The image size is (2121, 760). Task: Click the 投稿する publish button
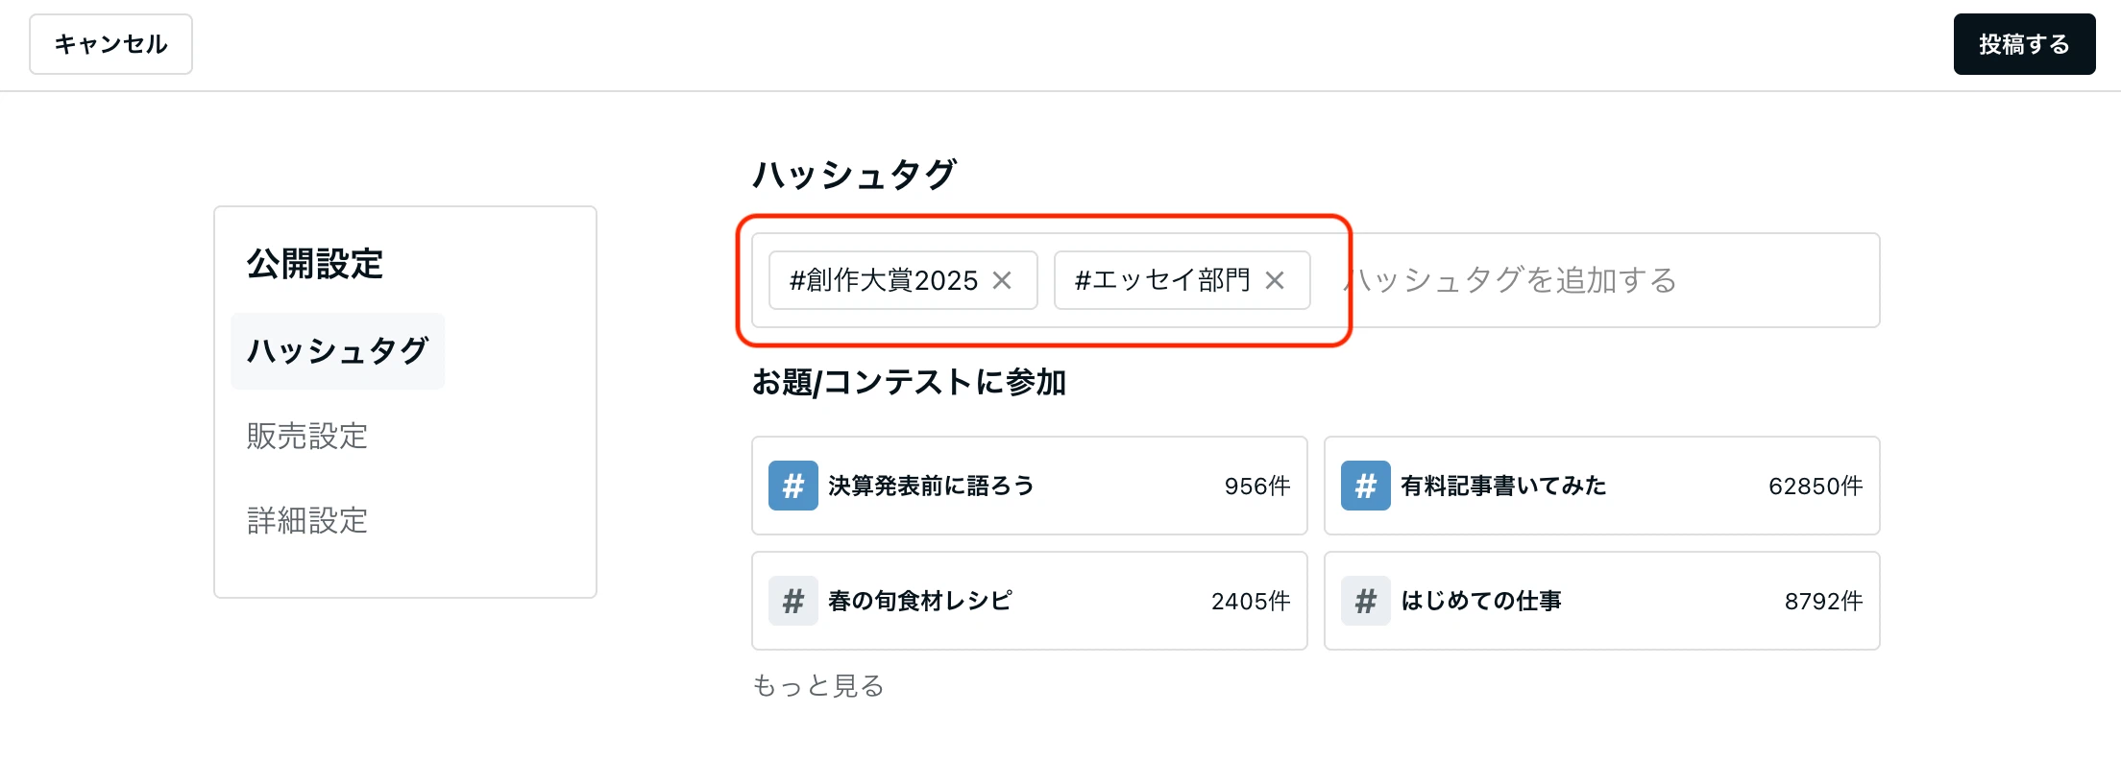click(x=2025, y=44)
